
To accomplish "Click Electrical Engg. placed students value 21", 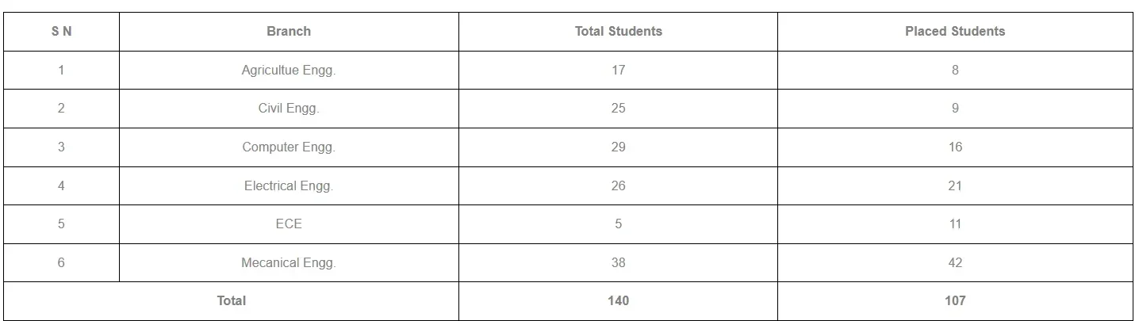I will [x=954, y=186].
